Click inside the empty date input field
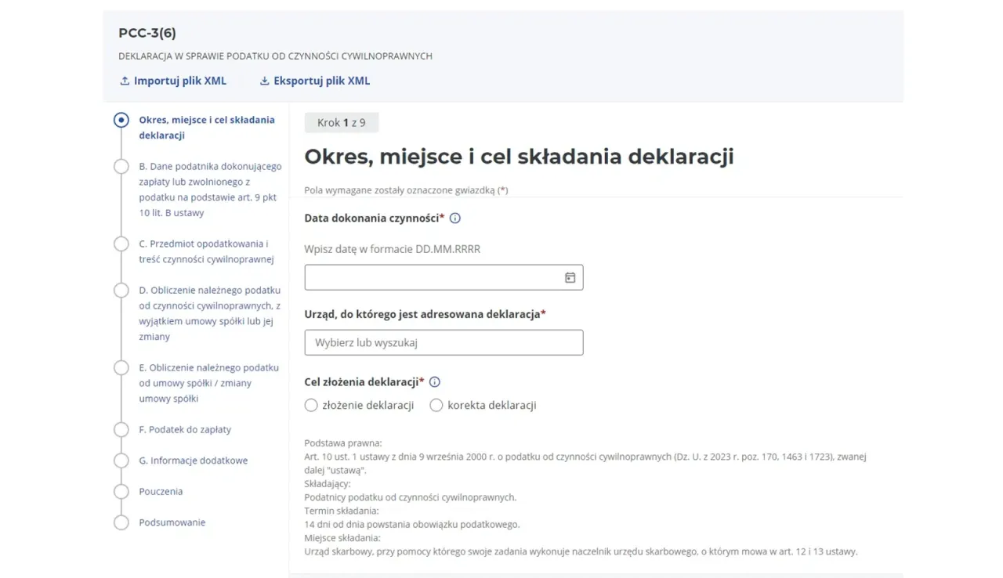 (x=431, y=276)
